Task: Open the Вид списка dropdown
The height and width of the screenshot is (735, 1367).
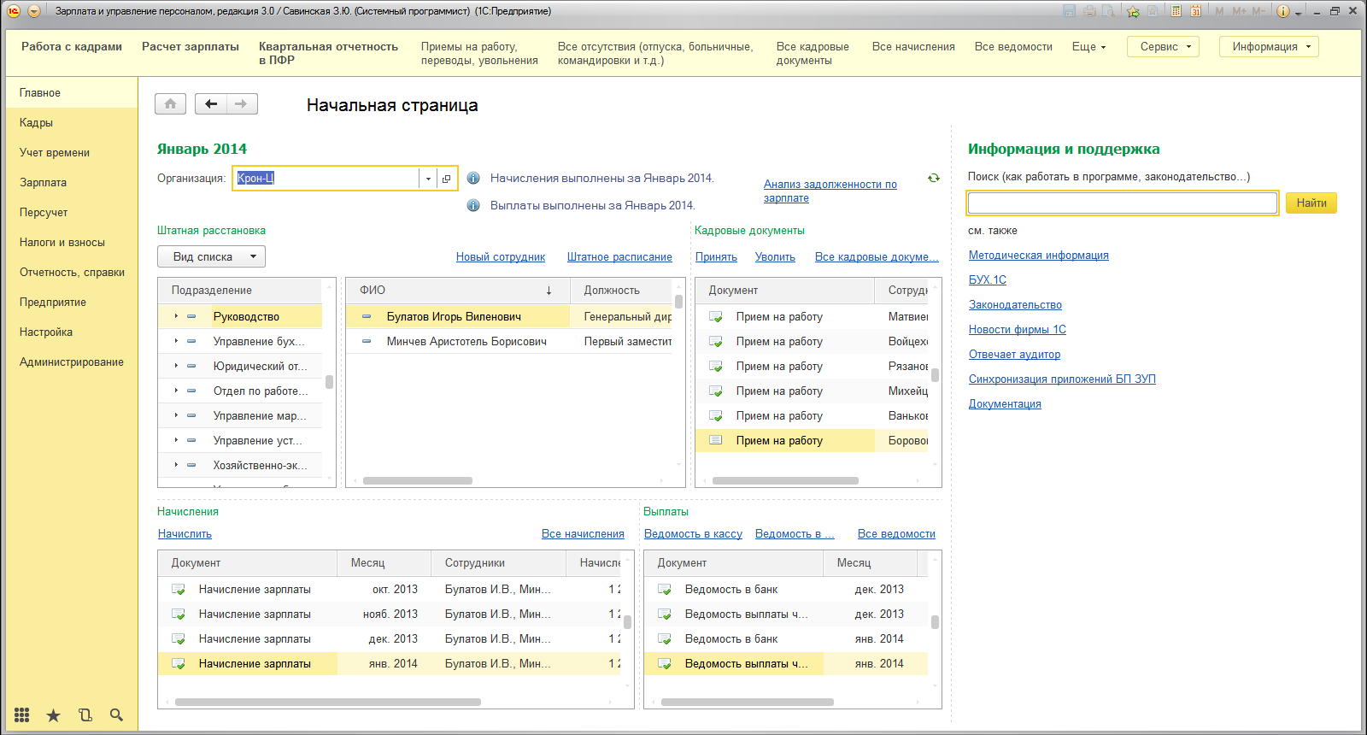Action: (x=211, y=256)
